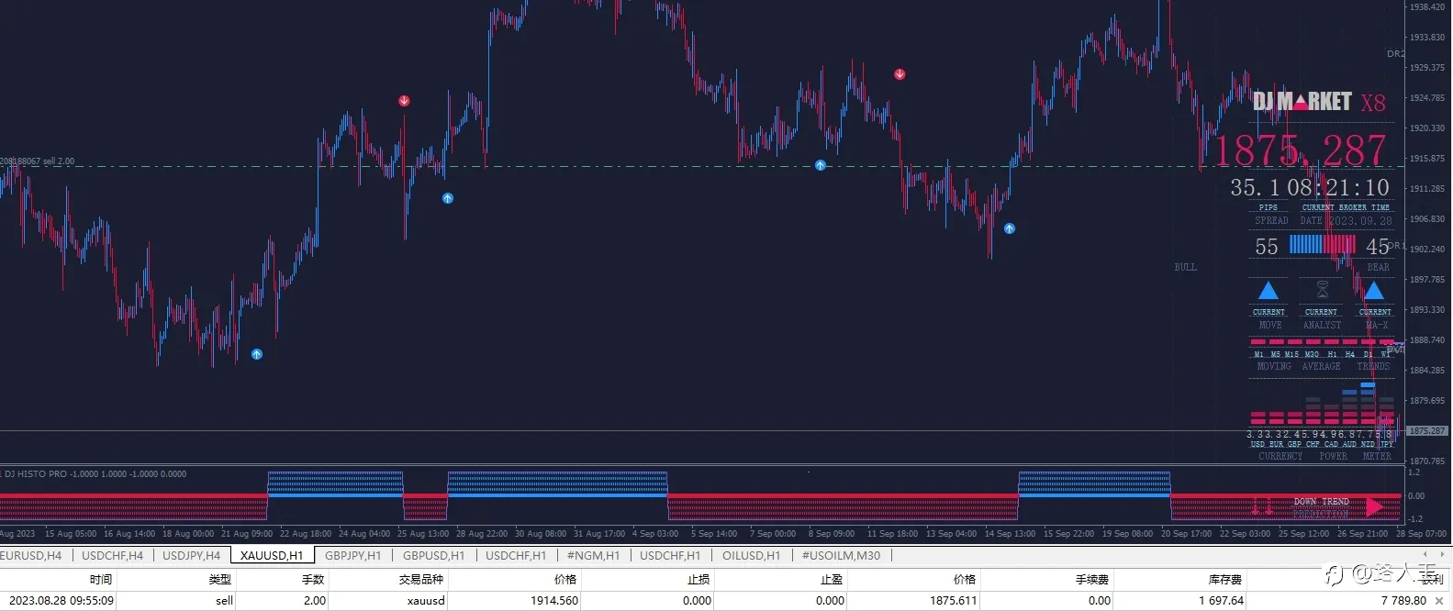The width and height of the screenshot is (1453, 611).
Task: Click the blue Current MA-X triangle icon
Action: pos(1373,291)
